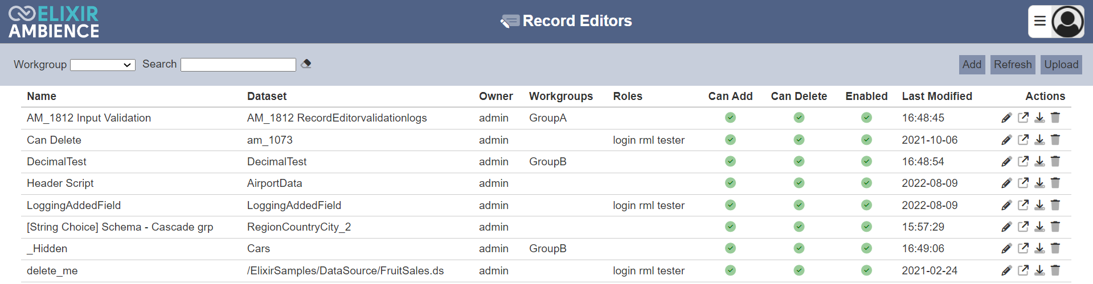Viewport: 1093px width, 284px height.
Task: Open the user profile avatar
Action: (1068, 22)
